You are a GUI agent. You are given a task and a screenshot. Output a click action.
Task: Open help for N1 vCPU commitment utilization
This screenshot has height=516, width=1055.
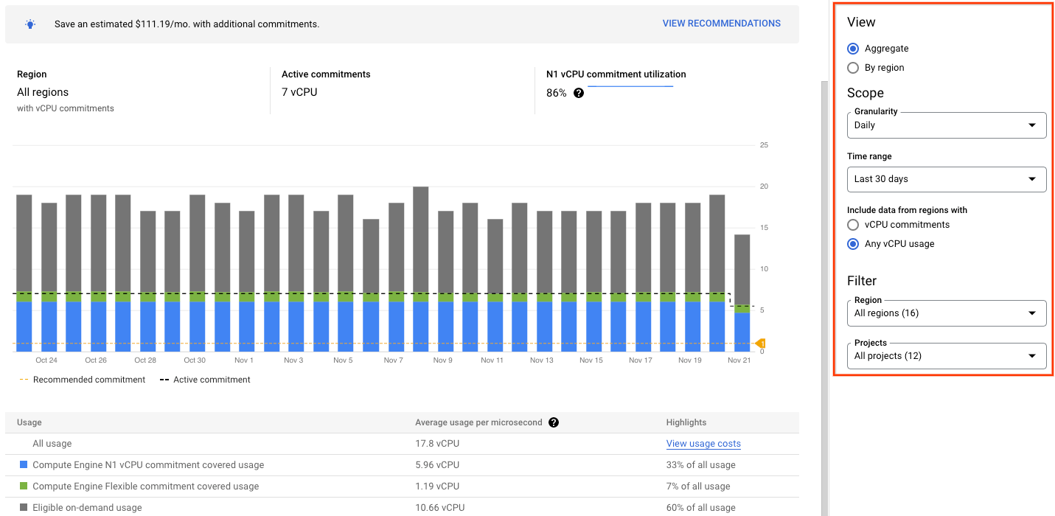[x=578, y=93]
